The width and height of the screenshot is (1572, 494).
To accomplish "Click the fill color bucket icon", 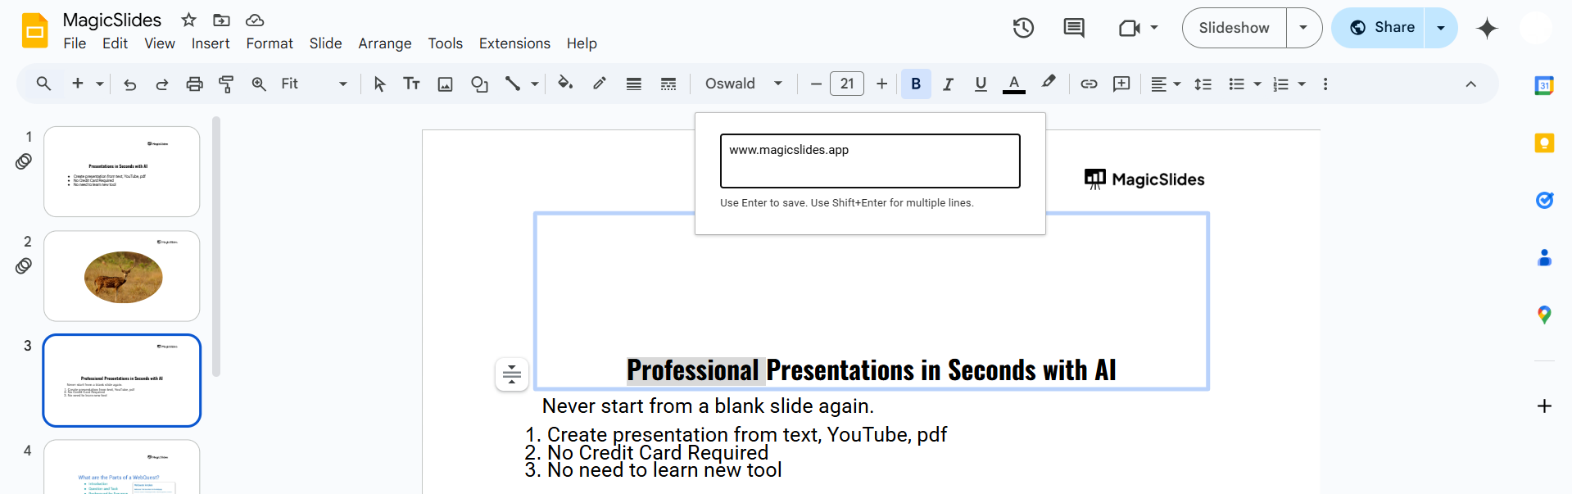I will (x=564, y=84).
